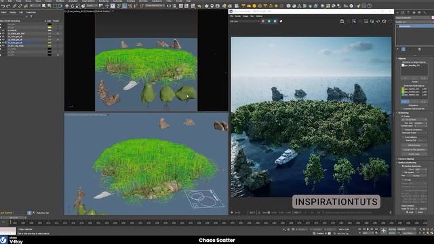Switch to the Hierarchy command panel tab
Viewport: 434px width, 244px height.
(x=408, y=13)
